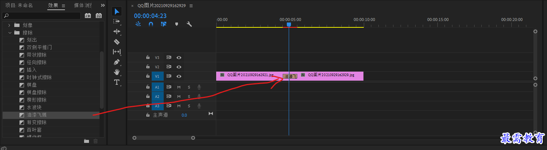Add a marker to timeline
547x150 pixels.
coord(176,24)
